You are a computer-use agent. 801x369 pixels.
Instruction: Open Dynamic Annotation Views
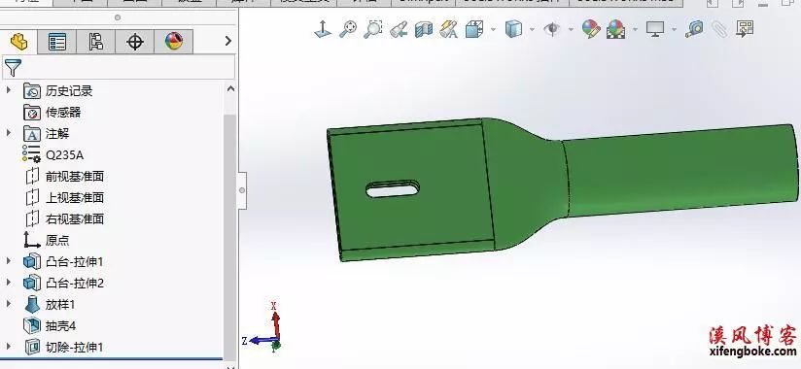(448, 29)
